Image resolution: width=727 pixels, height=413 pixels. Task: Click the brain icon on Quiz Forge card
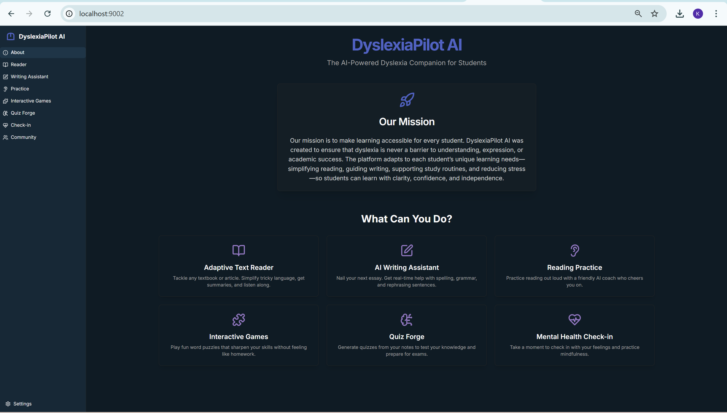pos(407,320)
